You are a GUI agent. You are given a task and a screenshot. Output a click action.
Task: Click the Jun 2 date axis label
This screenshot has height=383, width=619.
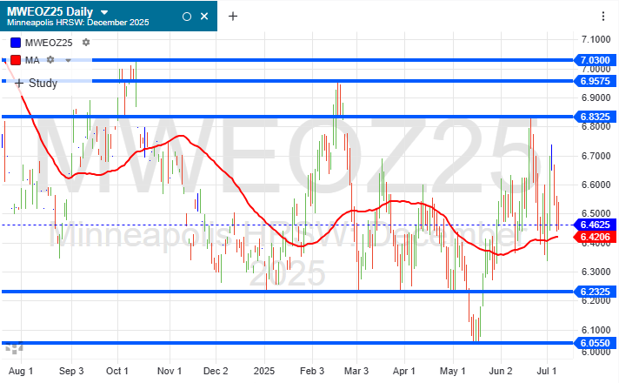[x=501, y=371]
